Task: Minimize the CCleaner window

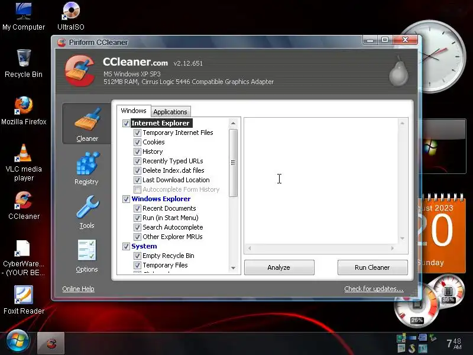Action: (371, 40)
